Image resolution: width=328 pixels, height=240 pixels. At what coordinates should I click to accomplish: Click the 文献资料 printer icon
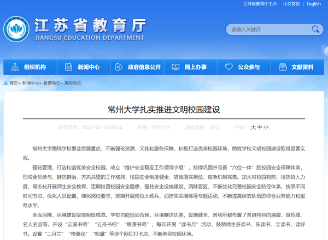click(x=283, y=68)
